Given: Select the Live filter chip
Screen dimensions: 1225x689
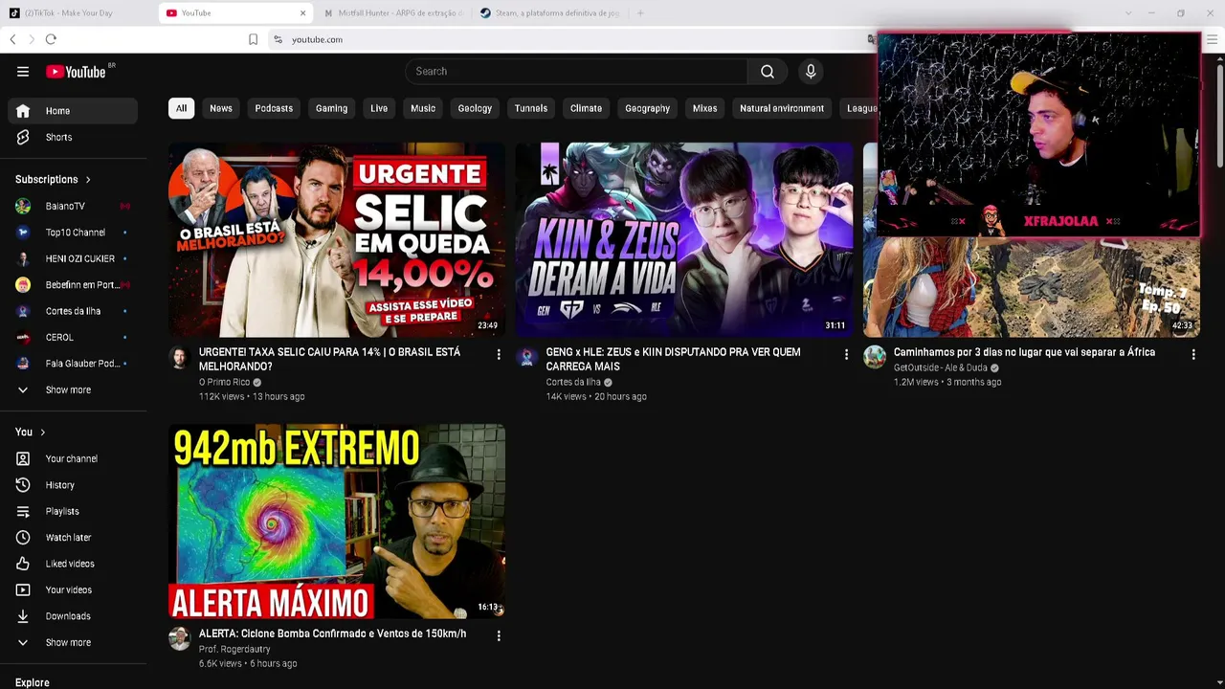Looking at the screenshot, I should pos(379,108).
